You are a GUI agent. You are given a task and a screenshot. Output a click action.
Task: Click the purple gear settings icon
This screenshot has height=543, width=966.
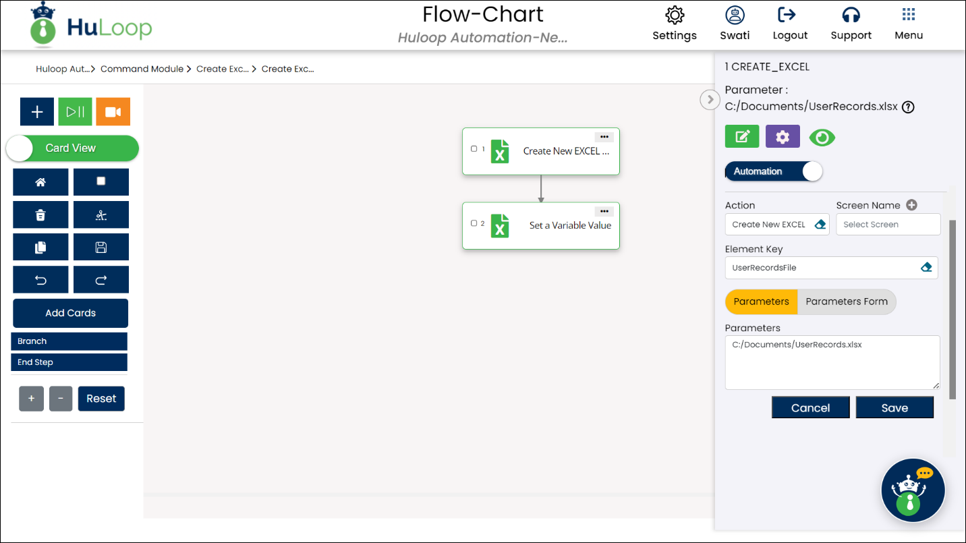click(783, 137)
